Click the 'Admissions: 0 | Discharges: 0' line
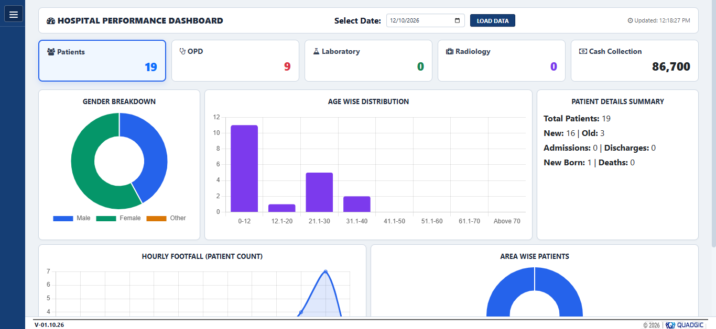The image size is (716, 329). pos(600,148)
